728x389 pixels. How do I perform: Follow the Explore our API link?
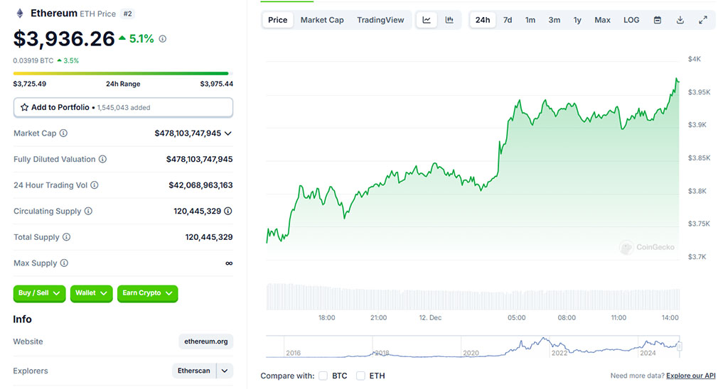coord(690,376)
